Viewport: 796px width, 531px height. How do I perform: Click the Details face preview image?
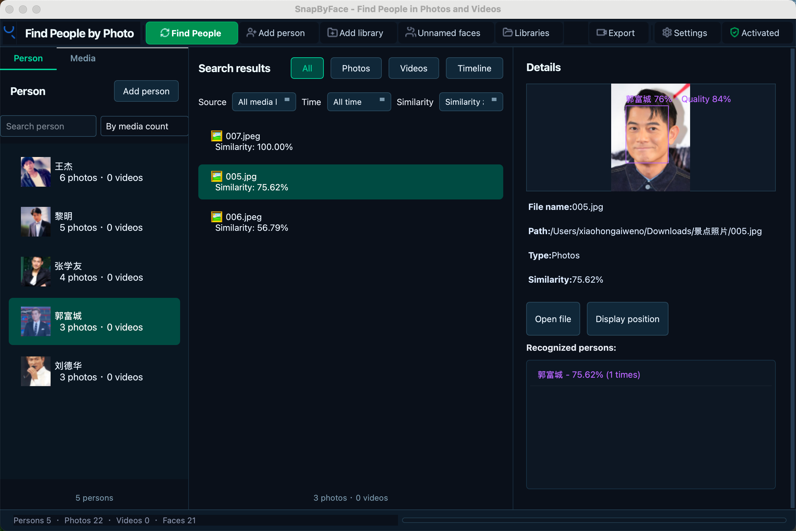[651, 137]
